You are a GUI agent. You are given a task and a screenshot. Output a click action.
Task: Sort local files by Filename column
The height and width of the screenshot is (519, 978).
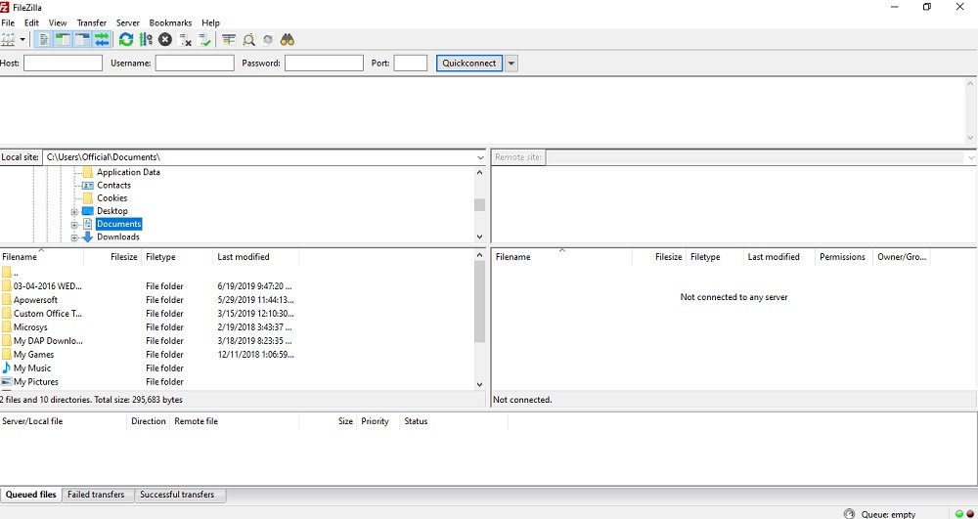[42, 257]
